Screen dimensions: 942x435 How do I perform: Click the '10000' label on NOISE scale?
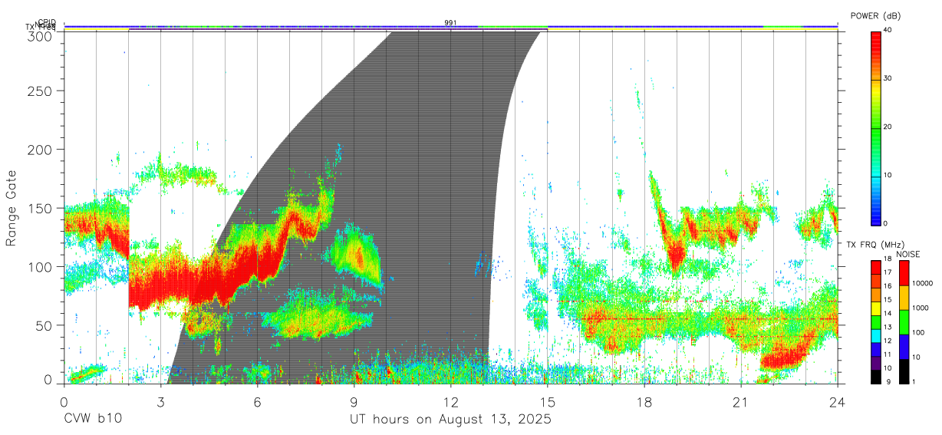coord(921,284)
